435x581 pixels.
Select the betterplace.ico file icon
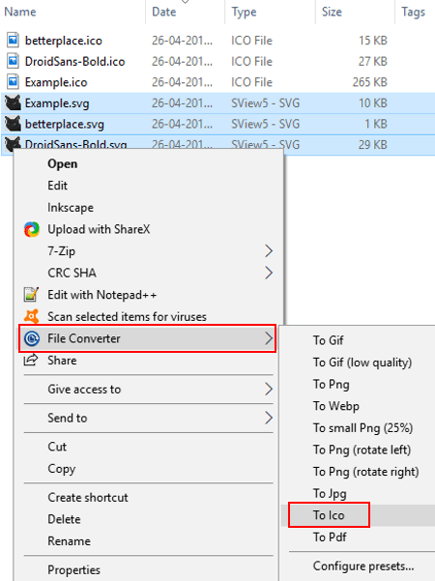pos(13,40)
